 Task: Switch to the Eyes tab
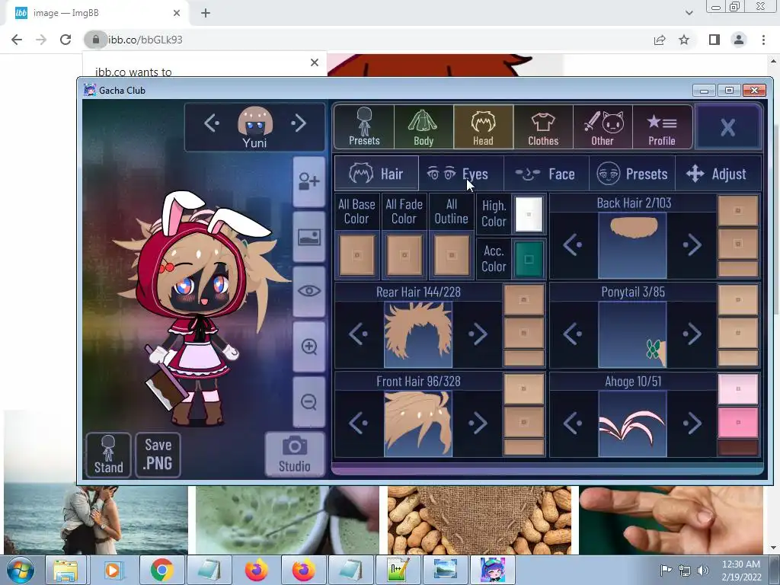(461, 174)
